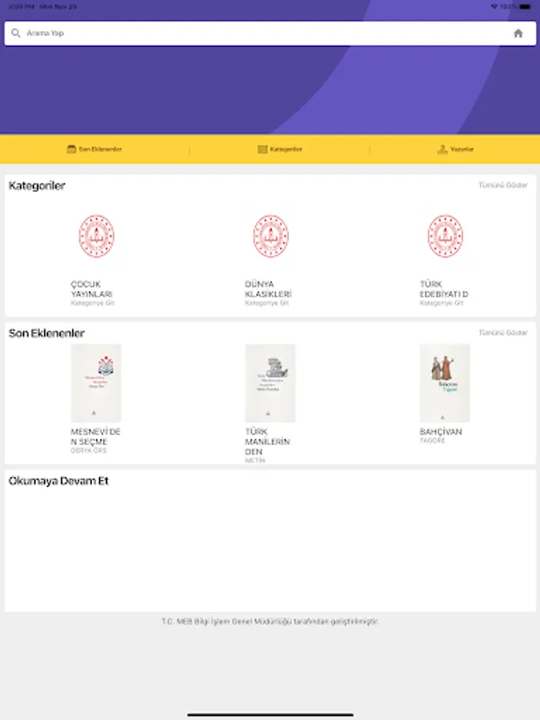The width and height of the screenshot is (540, 720).
Task: Open BAHÇIVAN book cover
Action: coord(445,383)
